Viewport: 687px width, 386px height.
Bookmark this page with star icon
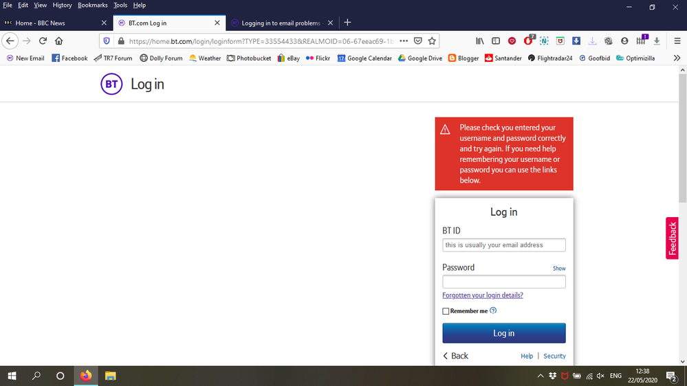pyautogui.click(x=432, y=41)
